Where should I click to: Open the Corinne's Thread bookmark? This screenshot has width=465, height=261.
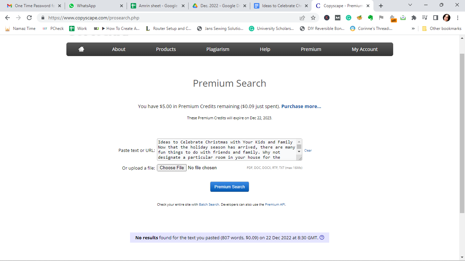point(371,29)
